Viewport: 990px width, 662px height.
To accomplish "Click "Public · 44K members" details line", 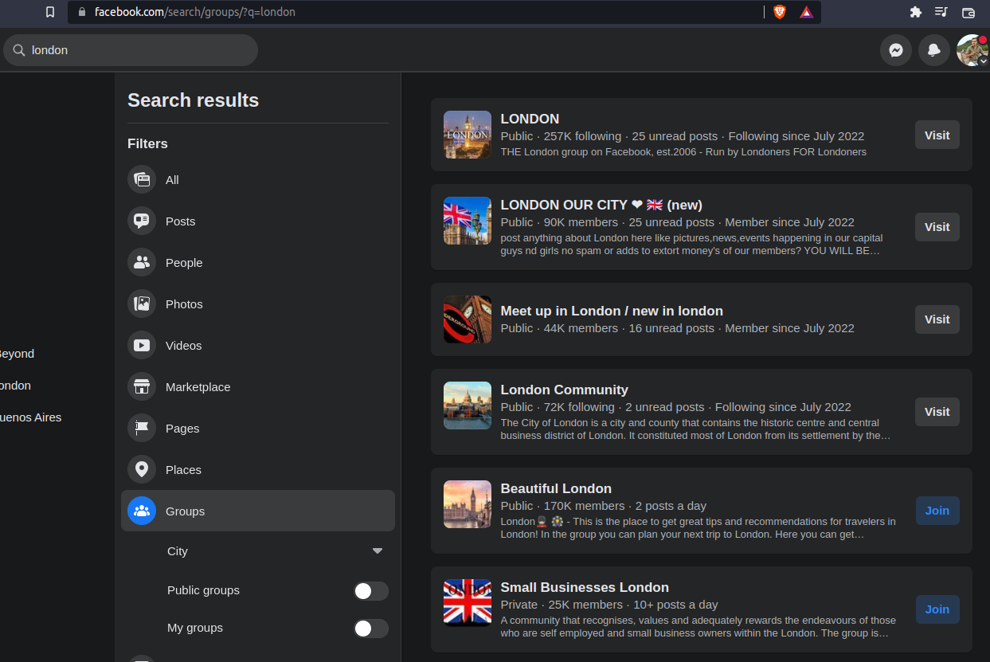I will (677, 328).
